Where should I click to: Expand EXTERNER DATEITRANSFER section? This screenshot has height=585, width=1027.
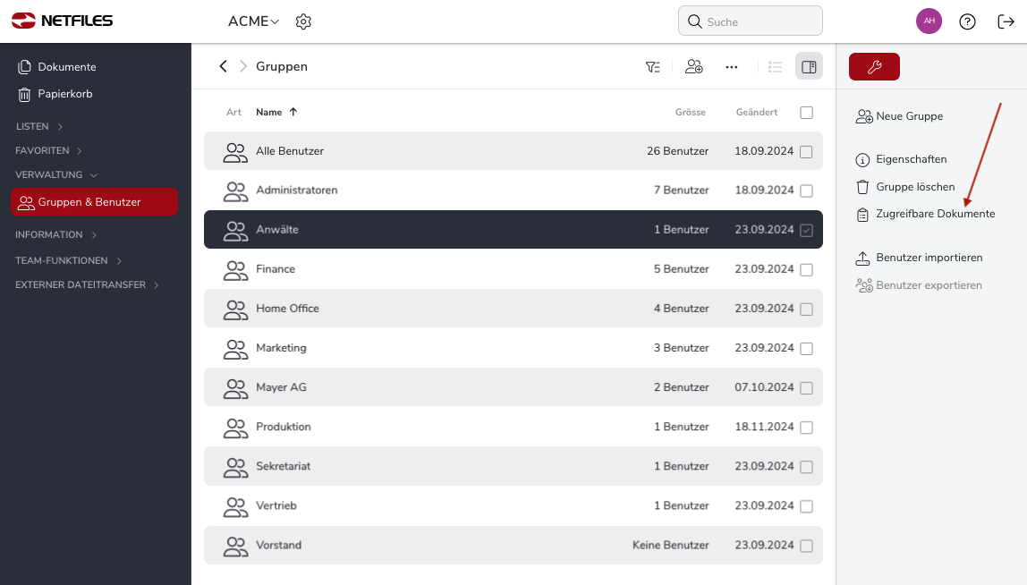[87, 285]
